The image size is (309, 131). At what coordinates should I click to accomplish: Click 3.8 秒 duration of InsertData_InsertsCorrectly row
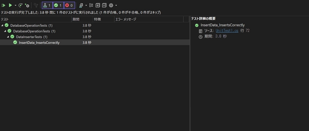87,42
